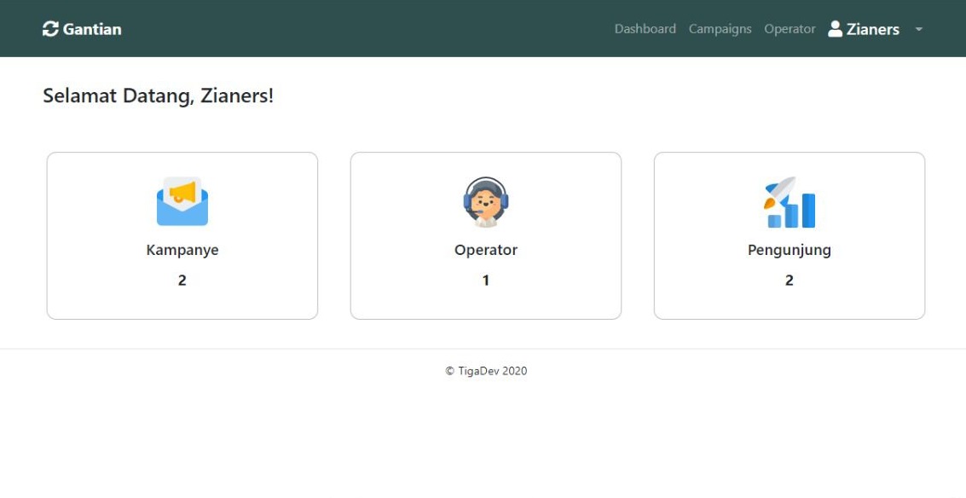Screen dimensions: 966x498
Task: Click the Kampanye envelope megaphone icon
Action: coord(182,202)
